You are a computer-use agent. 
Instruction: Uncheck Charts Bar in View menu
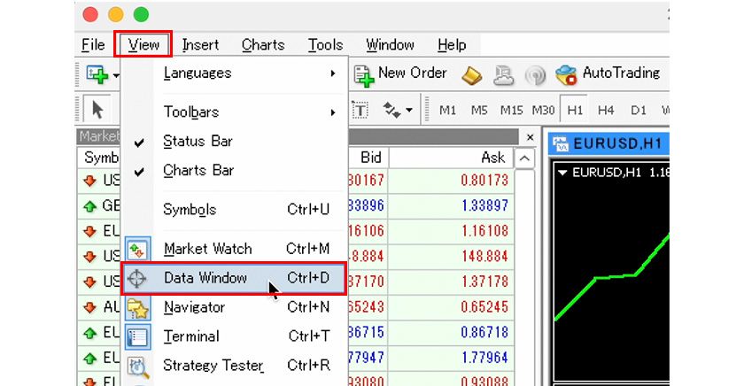coord(197,171)
